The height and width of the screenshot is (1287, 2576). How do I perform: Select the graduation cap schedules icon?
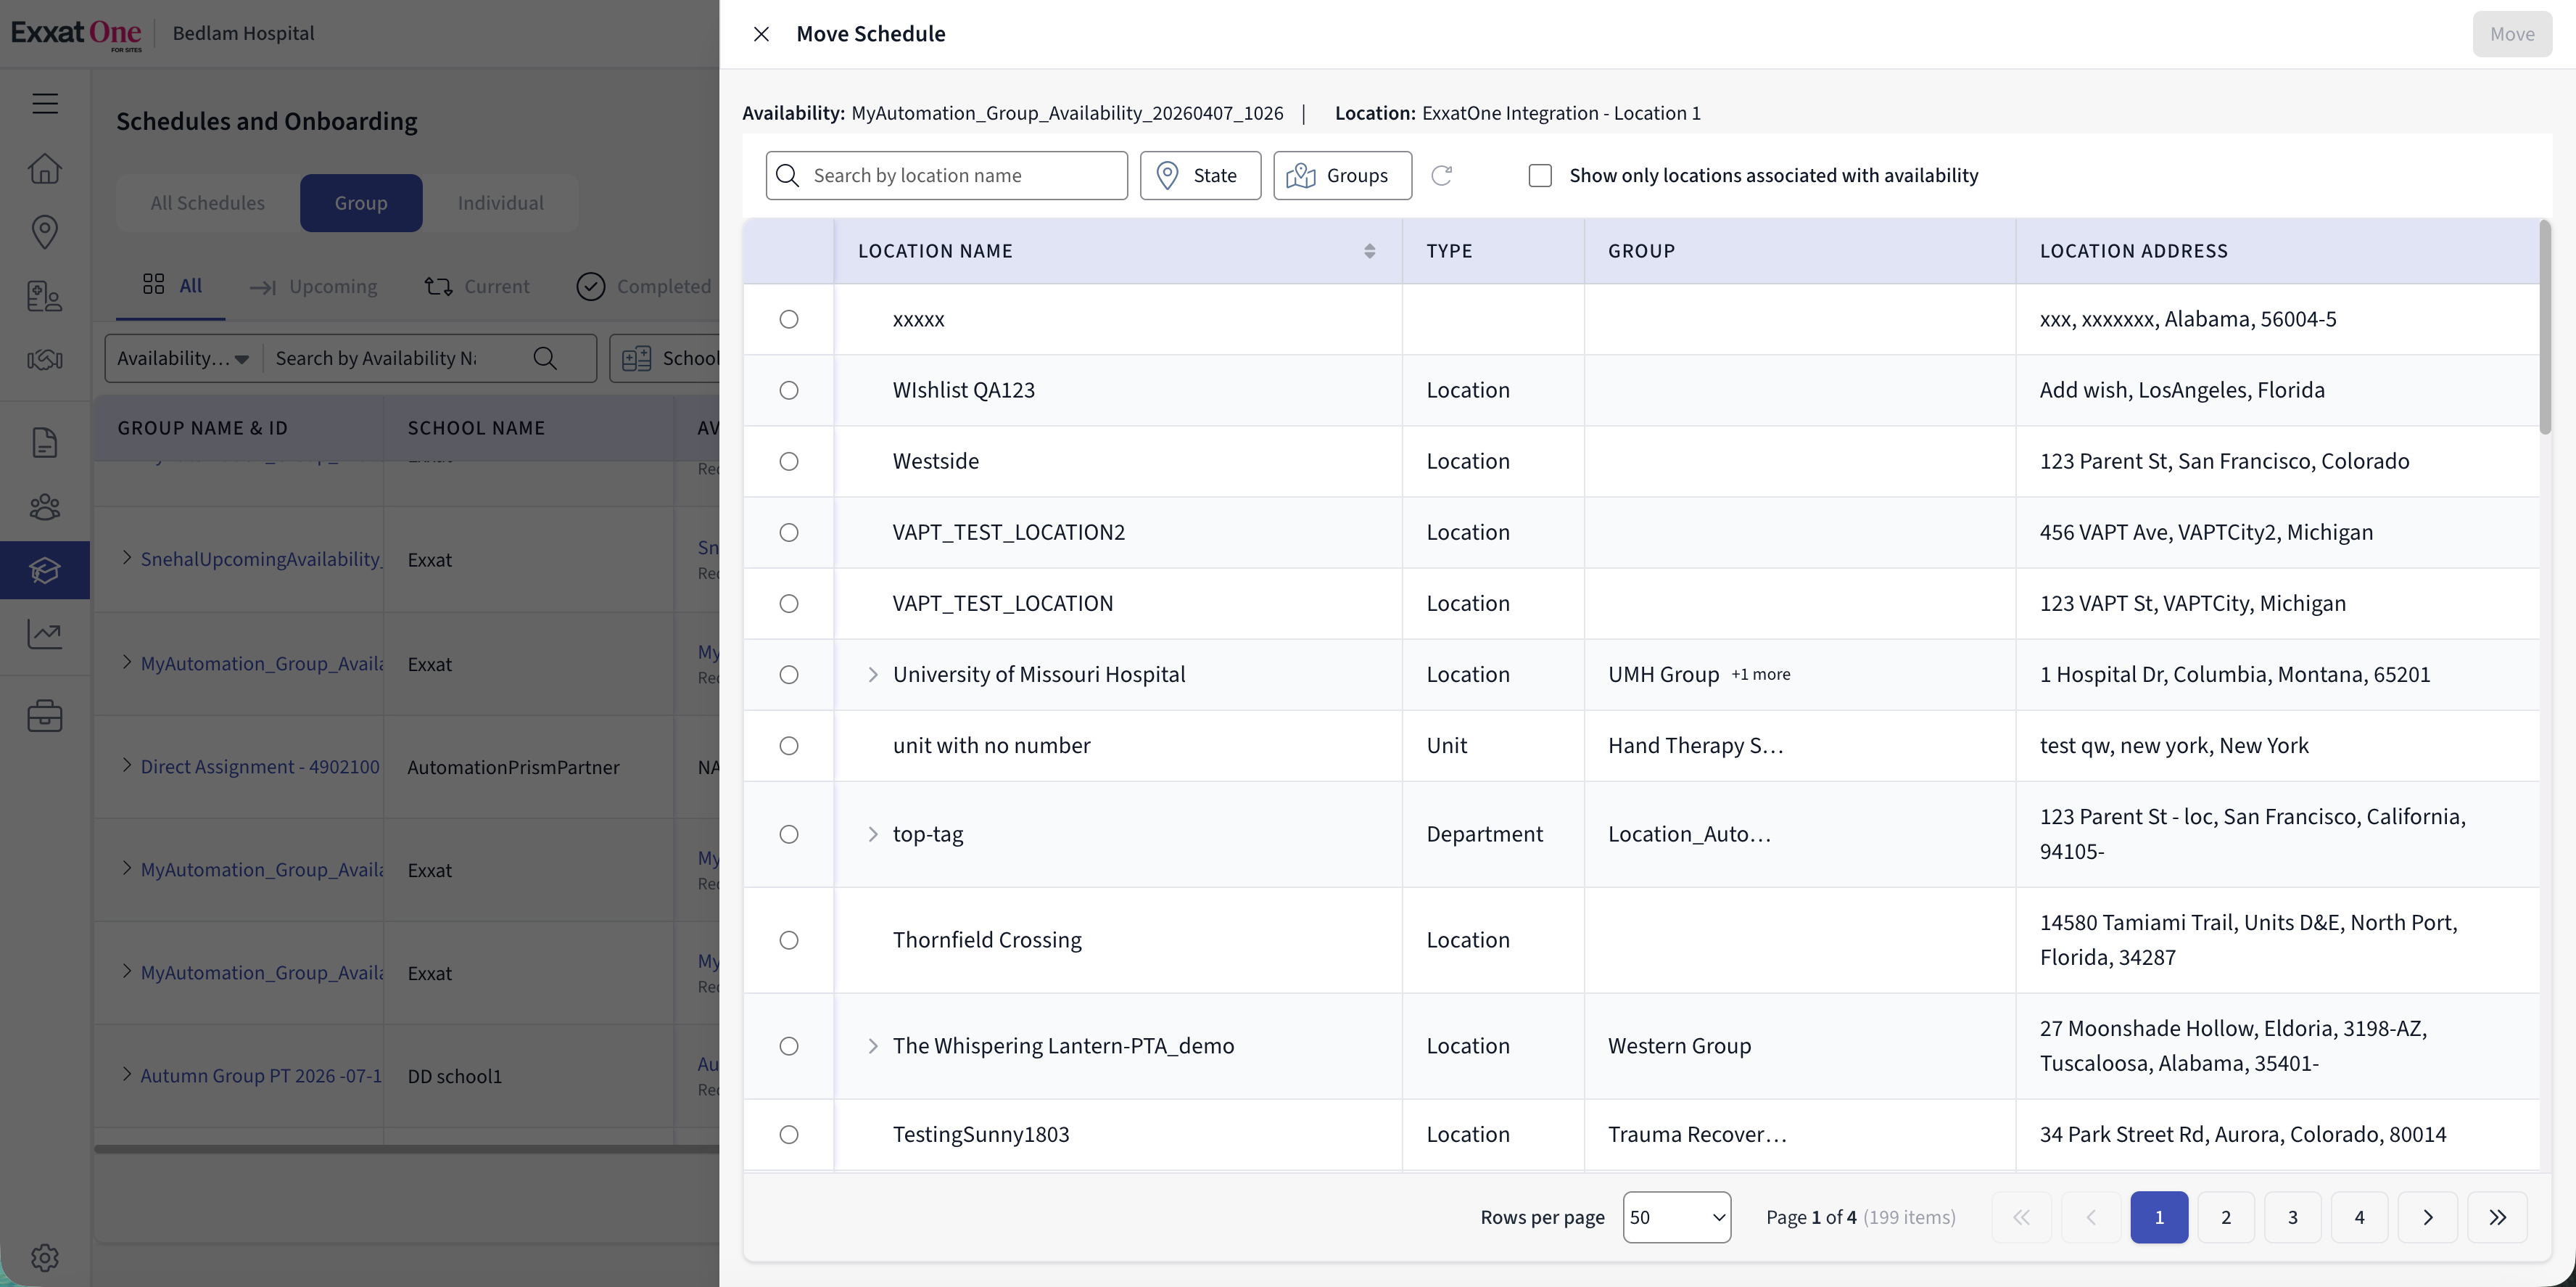[45, 570]
